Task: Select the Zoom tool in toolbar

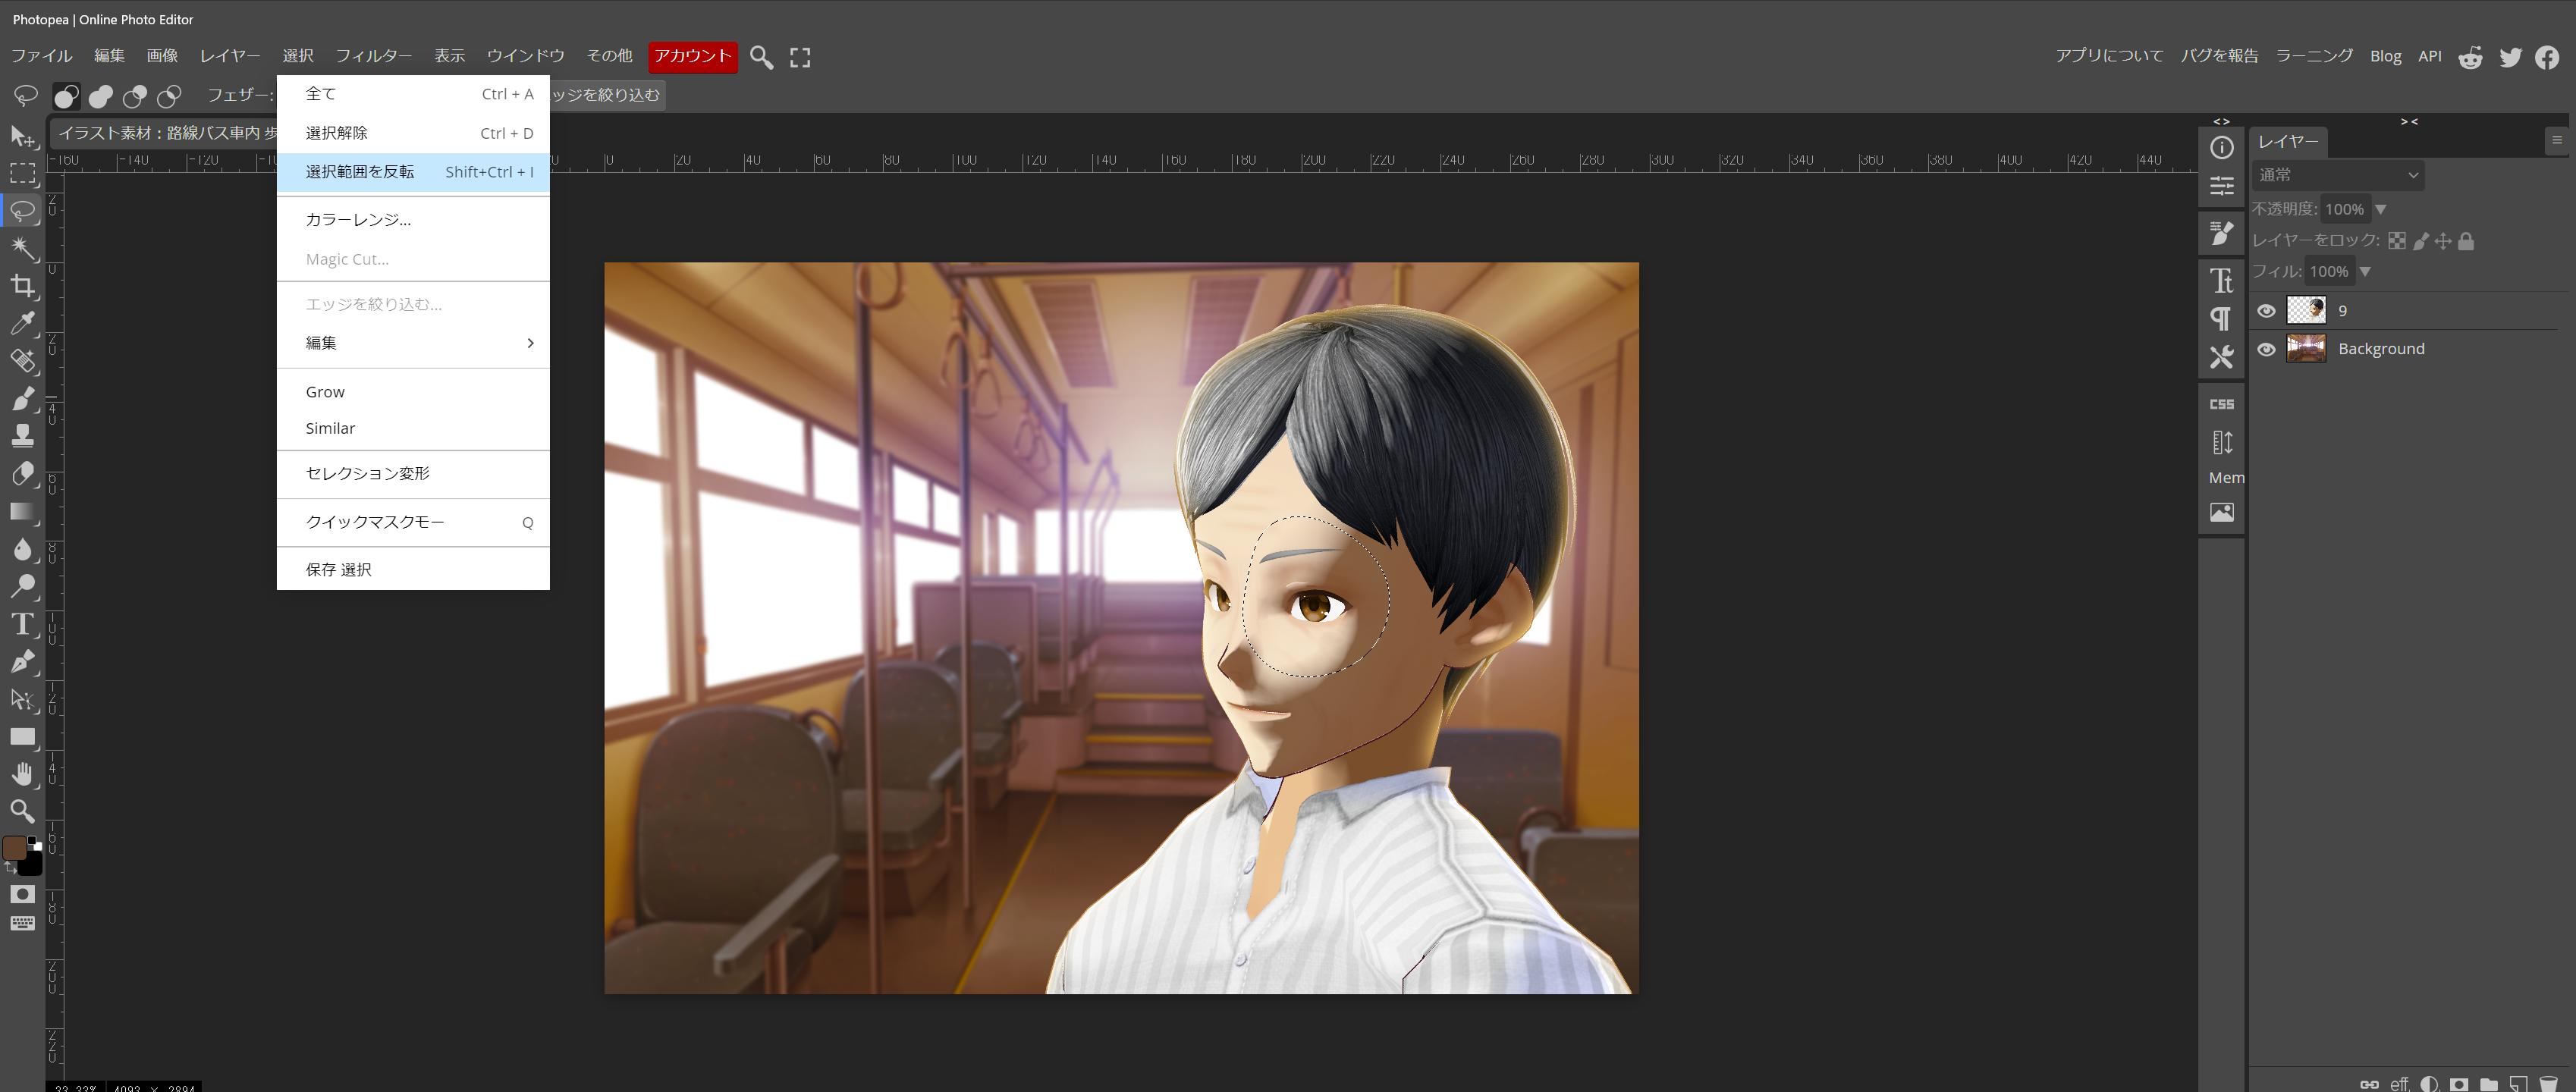Action: (x=22, y=811)
